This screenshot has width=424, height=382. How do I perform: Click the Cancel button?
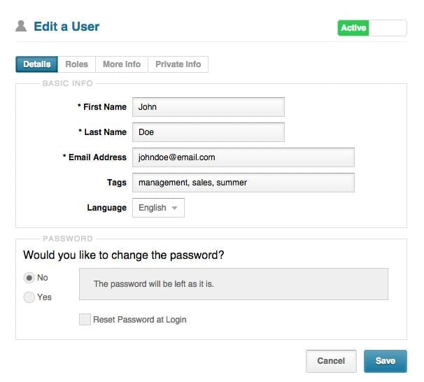(331, 361)
